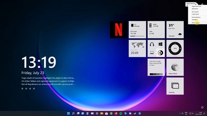207x116 pixels.
Task: Click the plus button at top right
Action: [202, 4]
